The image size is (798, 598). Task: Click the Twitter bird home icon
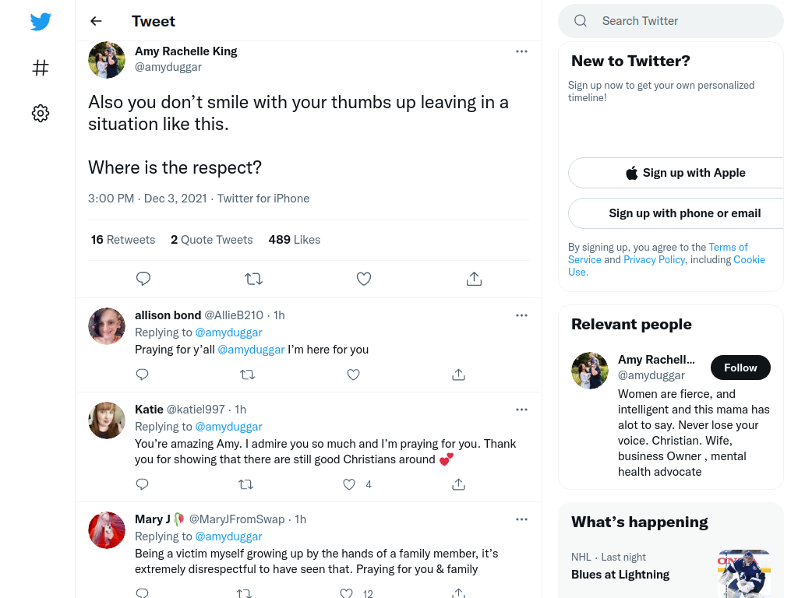(41, 21)
